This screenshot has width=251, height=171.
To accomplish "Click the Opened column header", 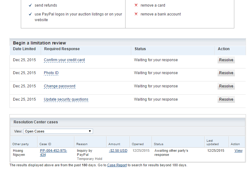I will tap(138, 144).
